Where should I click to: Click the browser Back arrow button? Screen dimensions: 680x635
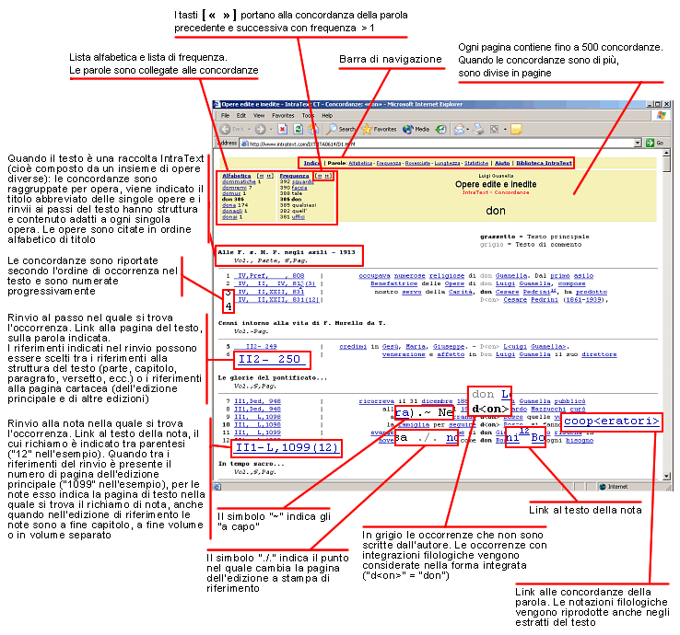click(x=227, y=129)
